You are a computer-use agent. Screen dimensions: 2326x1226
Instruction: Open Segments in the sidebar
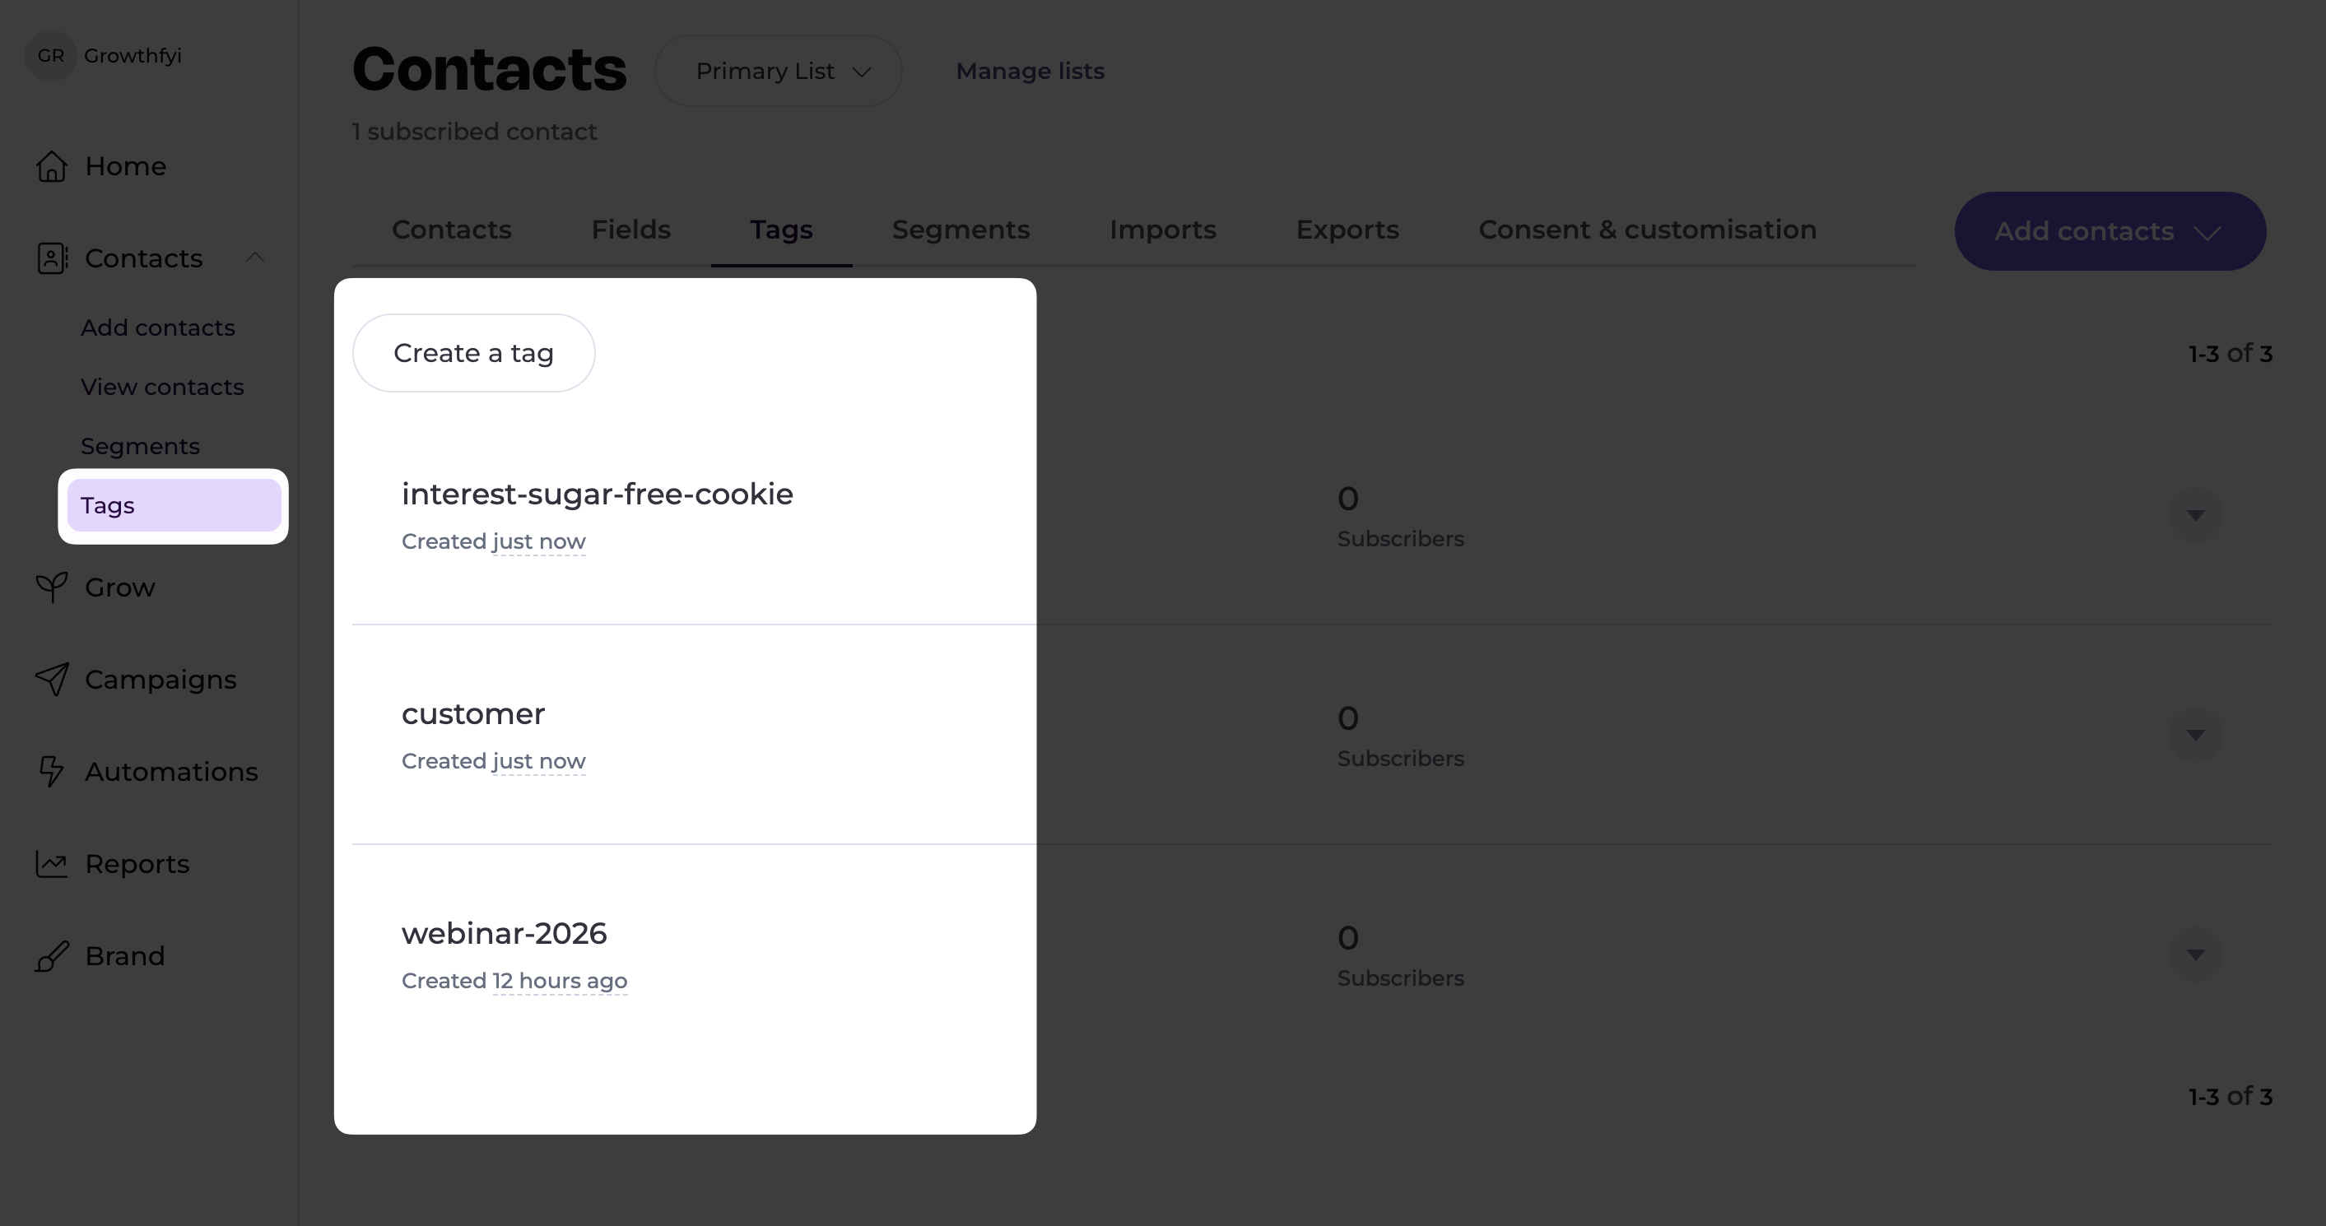click(140, 447)
